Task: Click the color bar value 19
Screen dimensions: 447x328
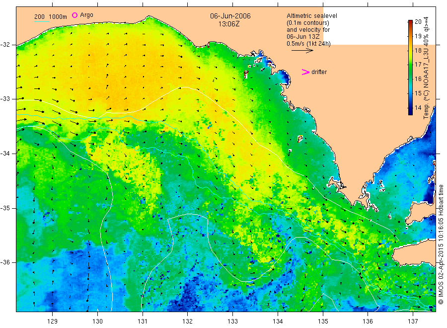Action: [418, 36]
